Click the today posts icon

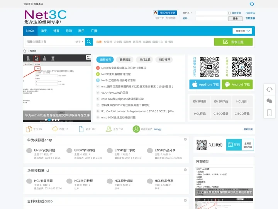pyautogui.click(x=29, y=129)
